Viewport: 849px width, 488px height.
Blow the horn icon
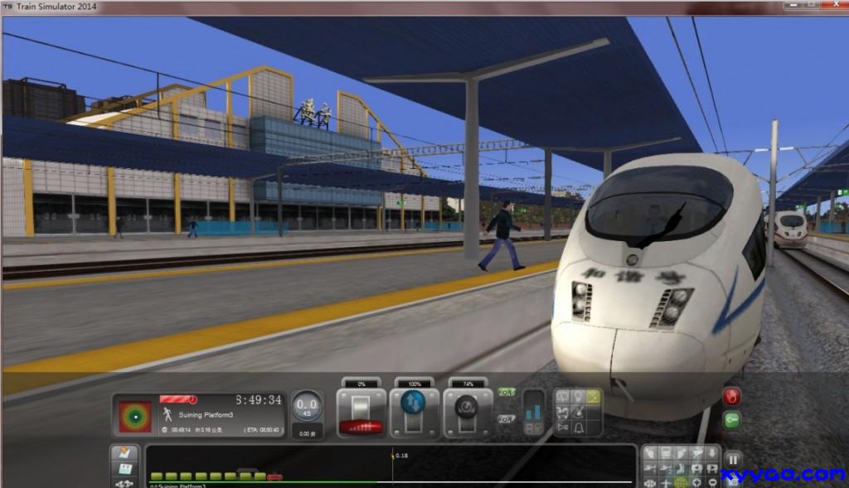tap(562, 428)
